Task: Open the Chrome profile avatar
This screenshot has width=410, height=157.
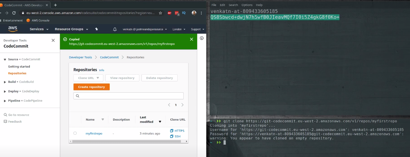Action: click(194, 13)
